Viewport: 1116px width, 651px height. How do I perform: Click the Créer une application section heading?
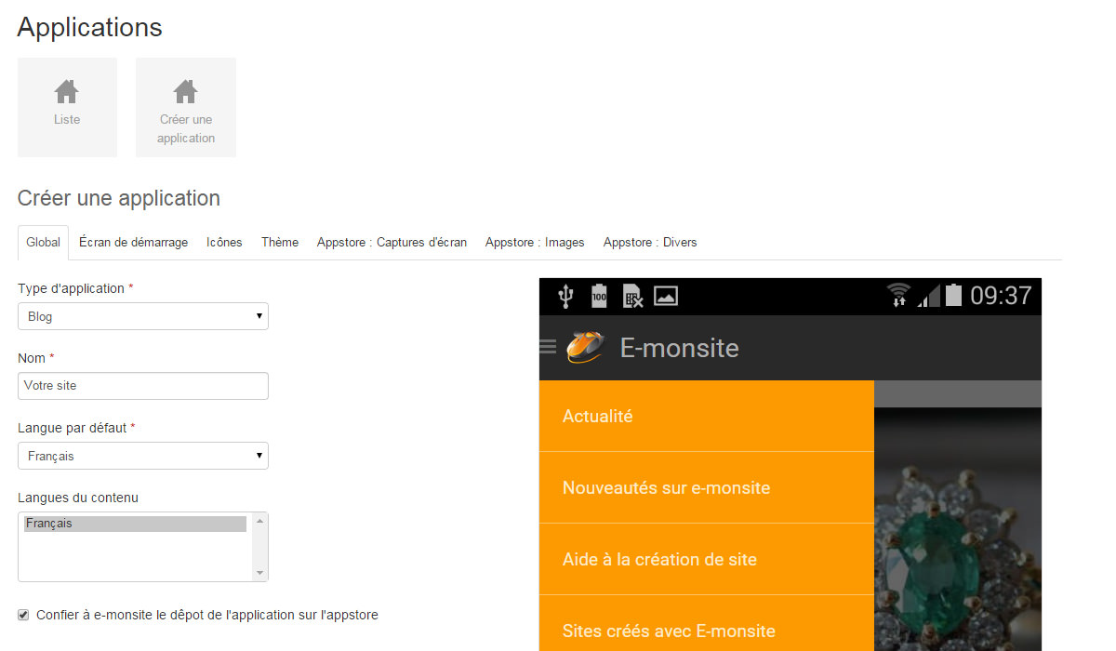tap(119, 198)
